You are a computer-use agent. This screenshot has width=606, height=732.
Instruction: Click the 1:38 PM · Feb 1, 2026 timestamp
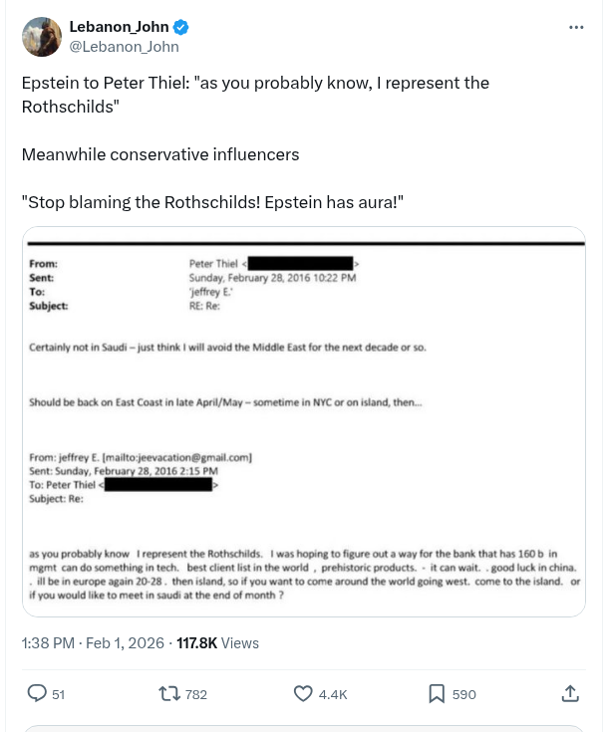tap(92, 643)
